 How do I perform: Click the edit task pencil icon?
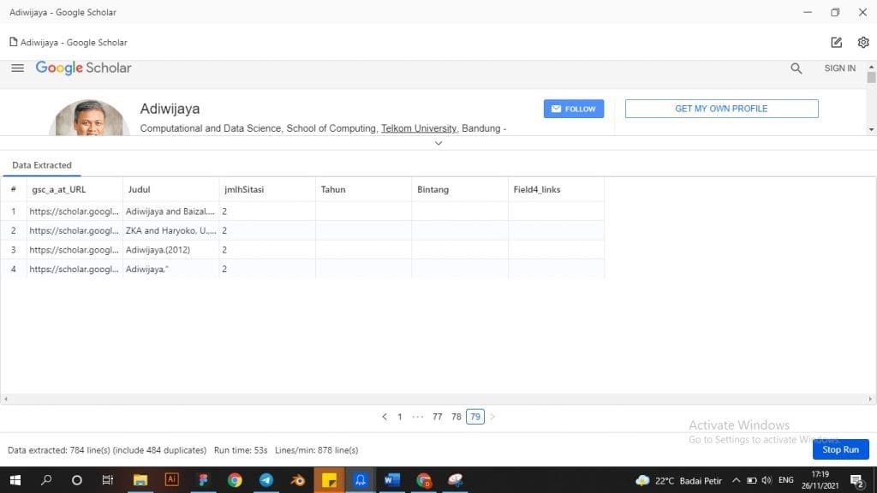pos(837,42)
